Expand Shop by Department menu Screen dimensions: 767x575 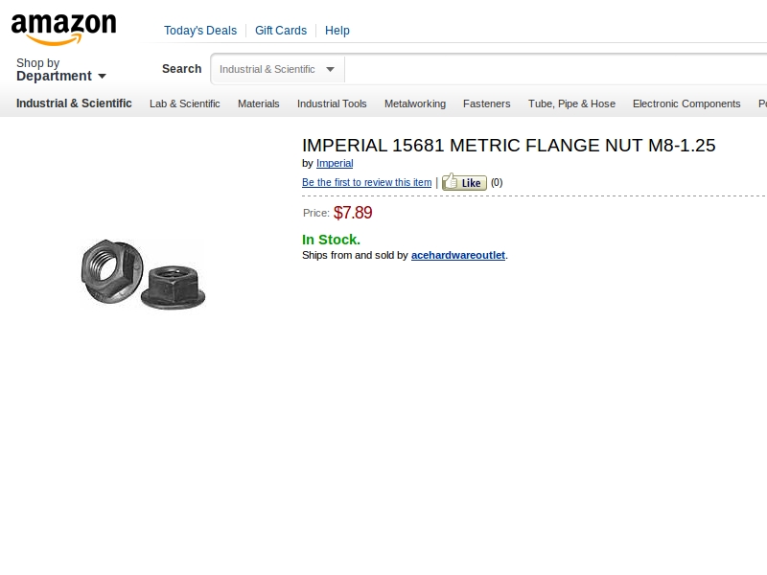(x=60, y=70)
